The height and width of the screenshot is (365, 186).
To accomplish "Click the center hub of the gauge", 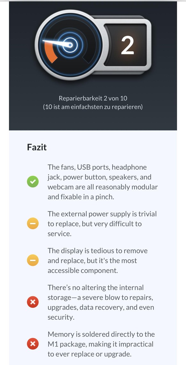I will tap(70, 45).
